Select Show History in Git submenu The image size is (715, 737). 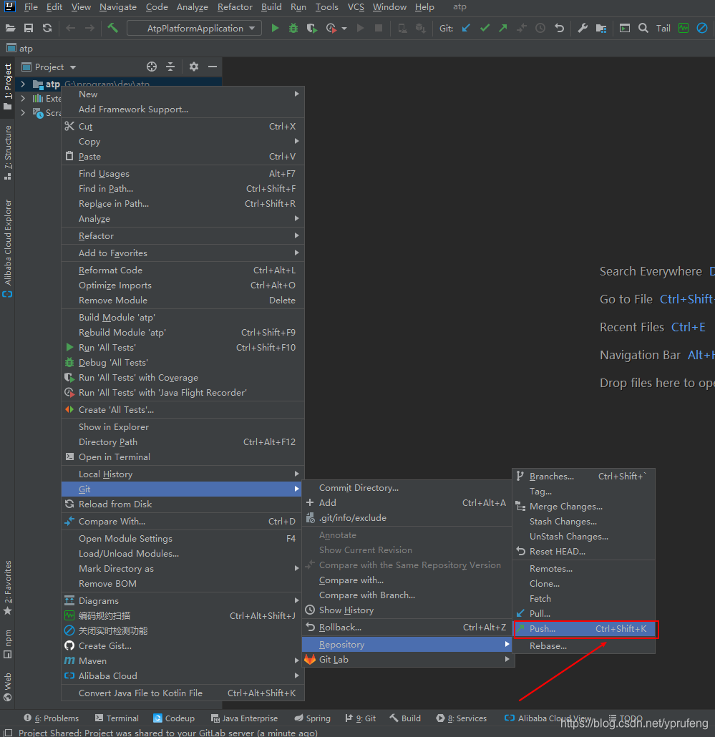pos(407,610)
